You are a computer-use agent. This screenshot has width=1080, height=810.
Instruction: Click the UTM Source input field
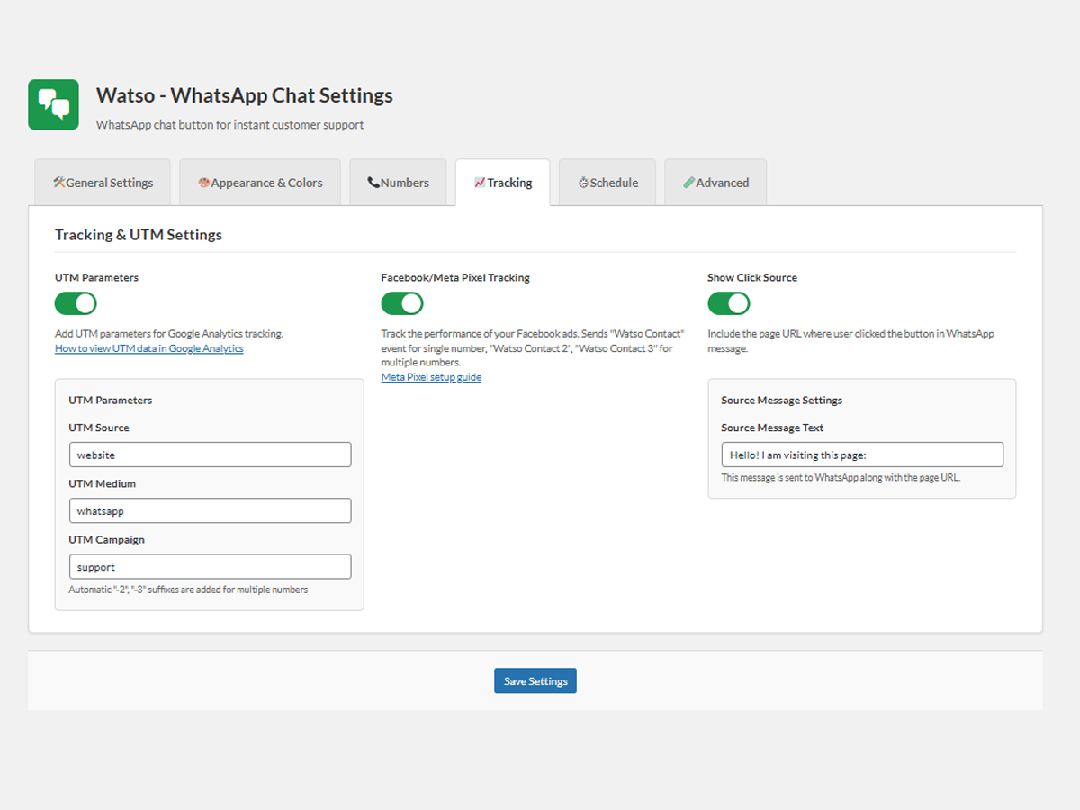[210, 454]
